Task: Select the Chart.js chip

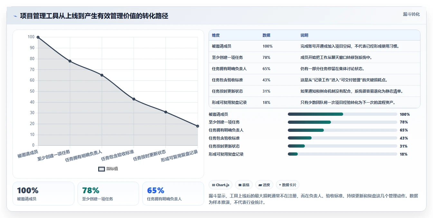Action: [x=221, y=185]
